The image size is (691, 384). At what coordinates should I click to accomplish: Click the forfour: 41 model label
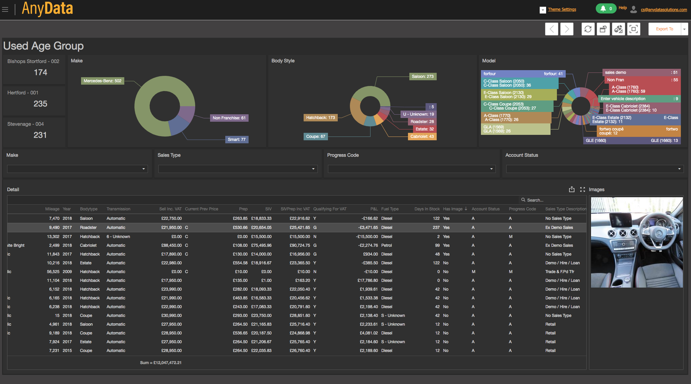[x=523, y=74]
